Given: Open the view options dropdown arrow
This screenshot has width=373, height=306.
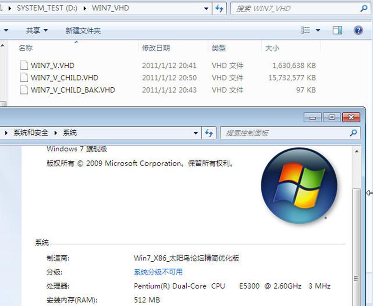Looking at the screenshot, I should 318,30.
